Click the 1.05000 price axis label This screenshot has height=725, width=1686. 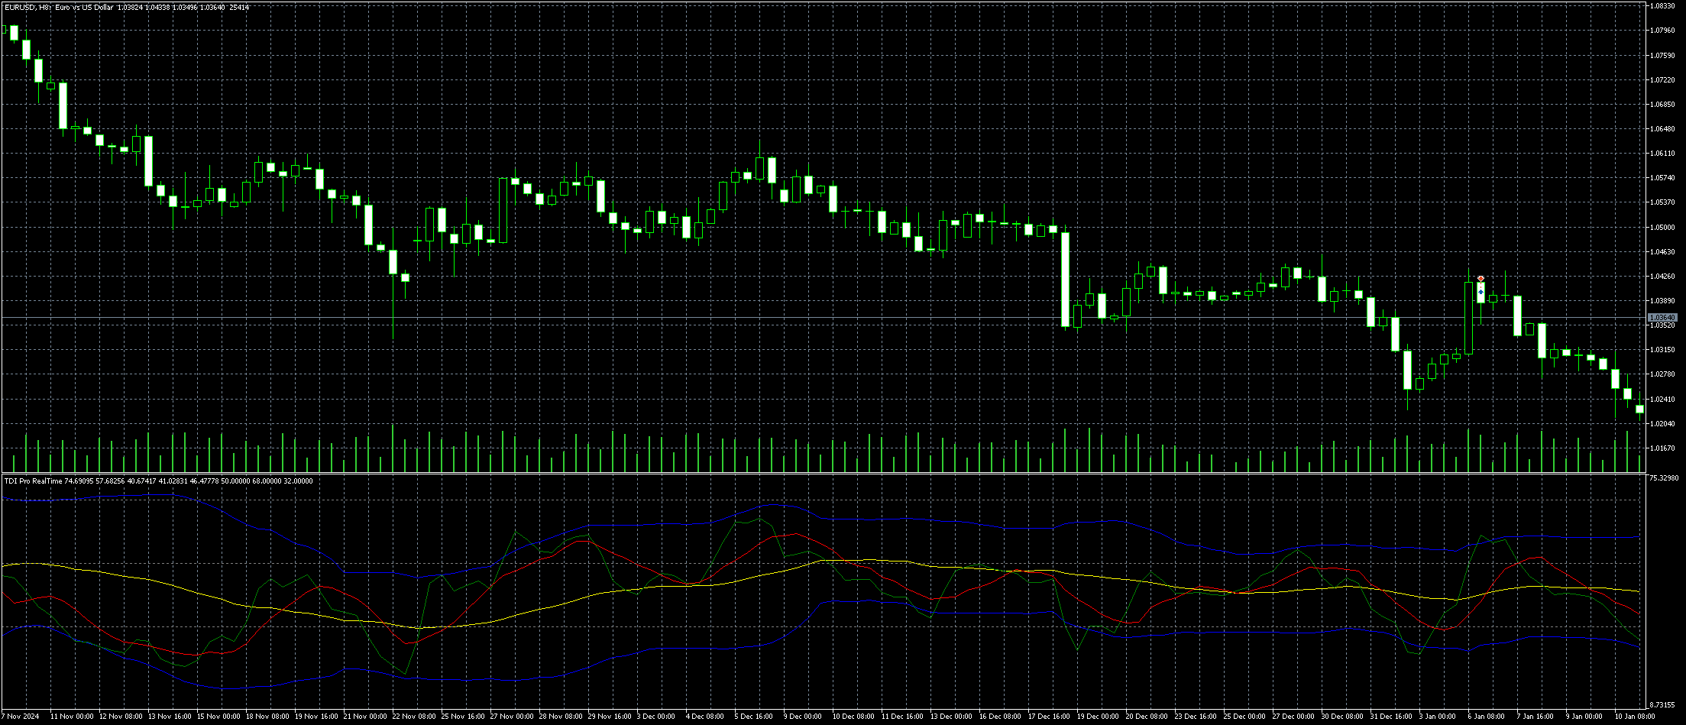coord(1662,227)
